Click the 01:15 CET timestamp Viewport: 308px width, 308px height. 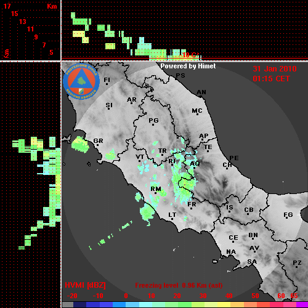coord(271,79)
